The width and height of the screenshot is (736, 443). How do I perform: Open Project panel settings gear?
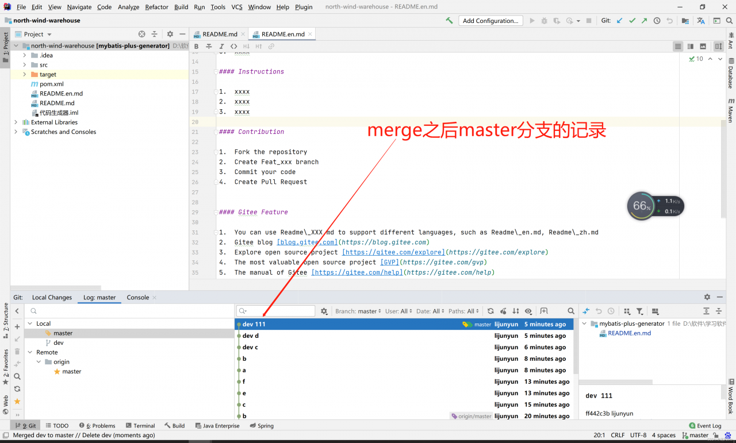pos(170,34)
